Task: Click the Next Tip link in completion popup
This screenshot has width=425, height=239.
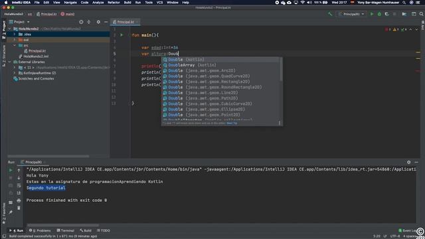Action: [x=232, y=123]
